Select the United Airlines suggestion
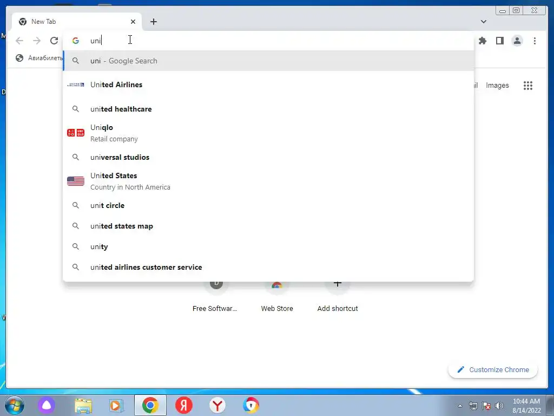This screenshot has height=416, width=554. tap(268, 84)
